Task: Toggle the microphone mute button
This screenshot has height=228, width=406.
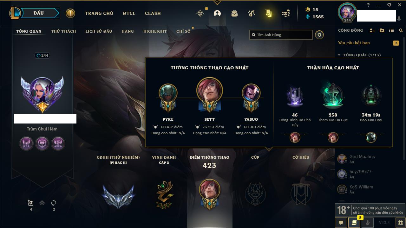Action: 368,223
